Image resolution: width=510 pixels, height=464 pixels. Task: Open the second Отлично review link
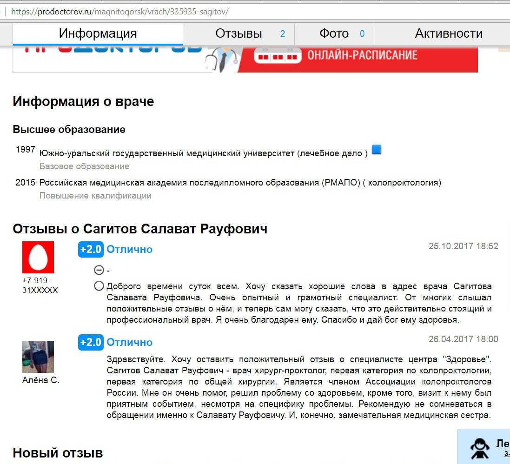[x=129, y=342]
